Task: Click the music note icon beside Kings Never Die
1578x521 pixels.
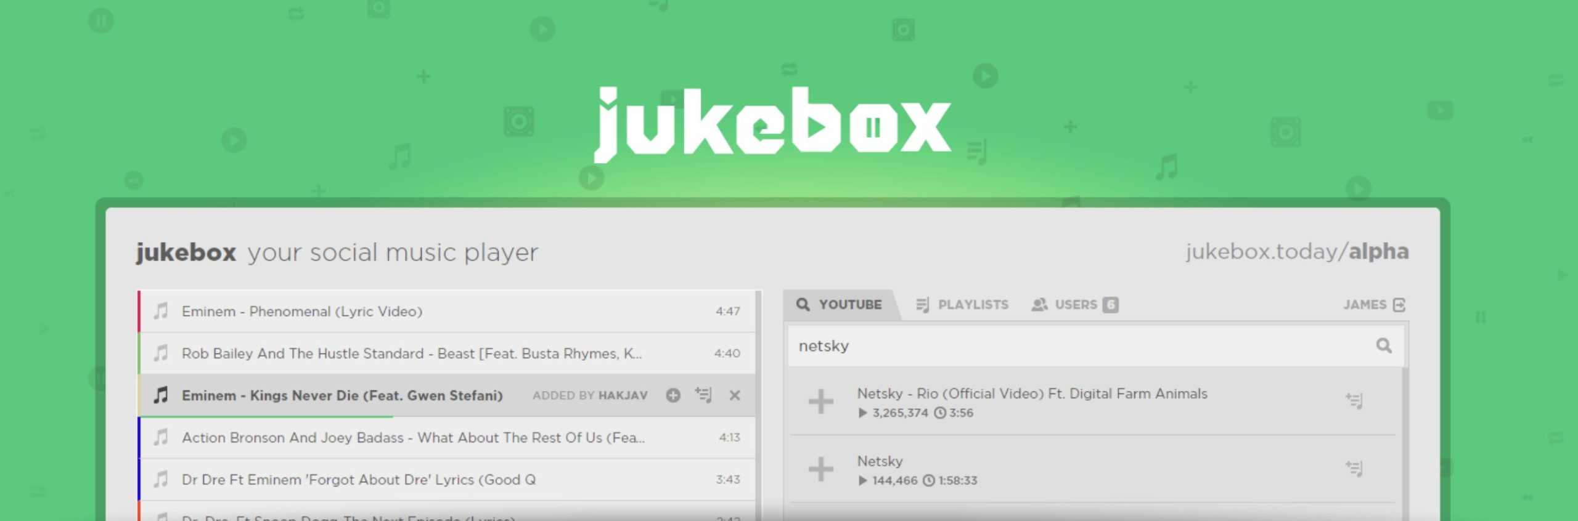Action: (161, 395)
